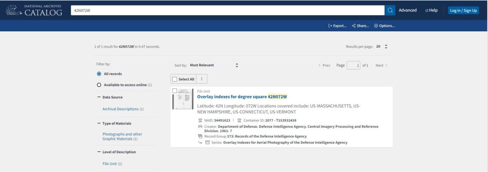Click the page number input field
The image size is (488, 172).
pos(354,65)
